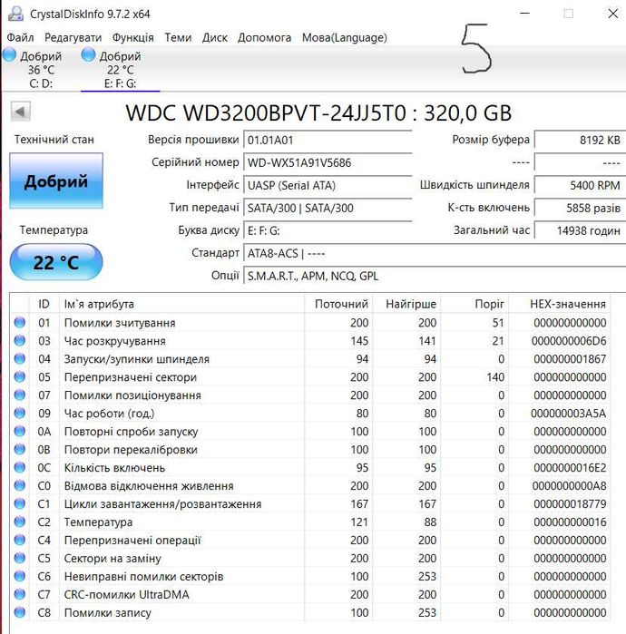626x634 pixels.
Task: Click the Добрий health status button
Action: 56,180
